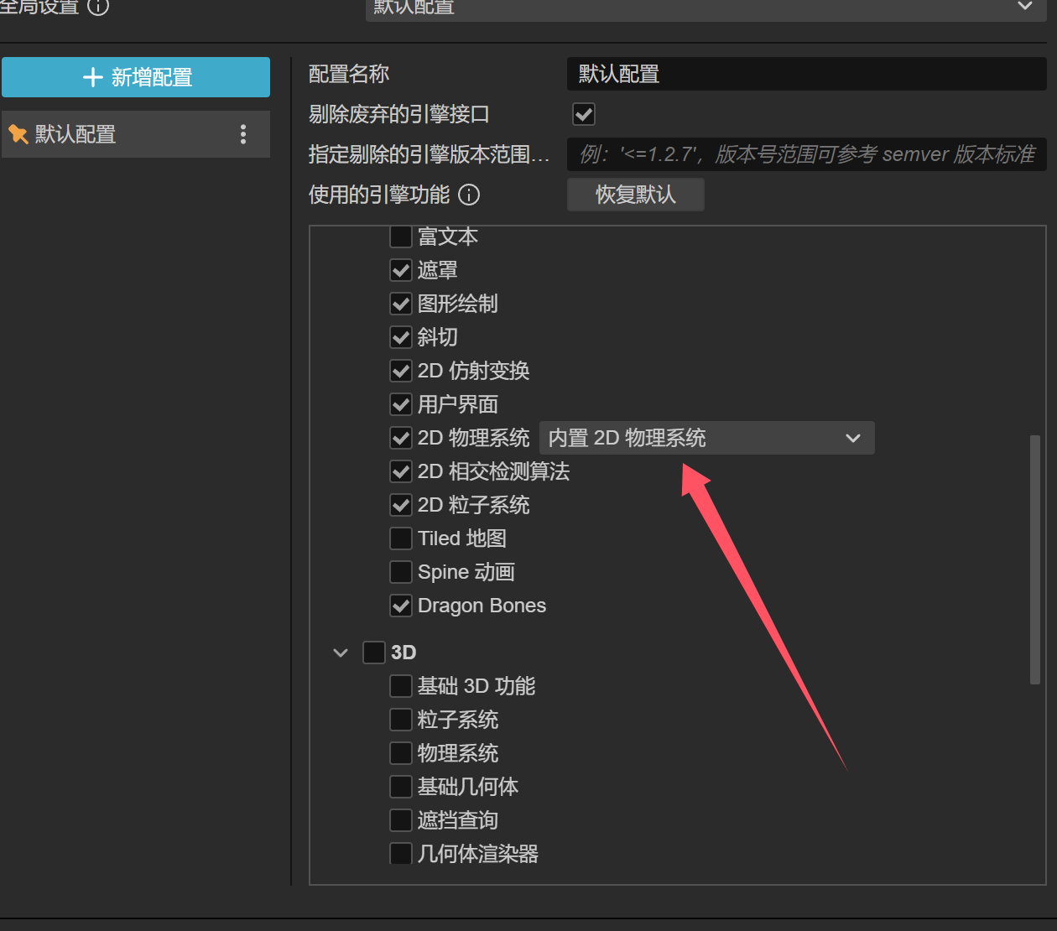Open info icon beside 全局设置
The width and height of the screenshot is (1057, 931).
(98, 7)
